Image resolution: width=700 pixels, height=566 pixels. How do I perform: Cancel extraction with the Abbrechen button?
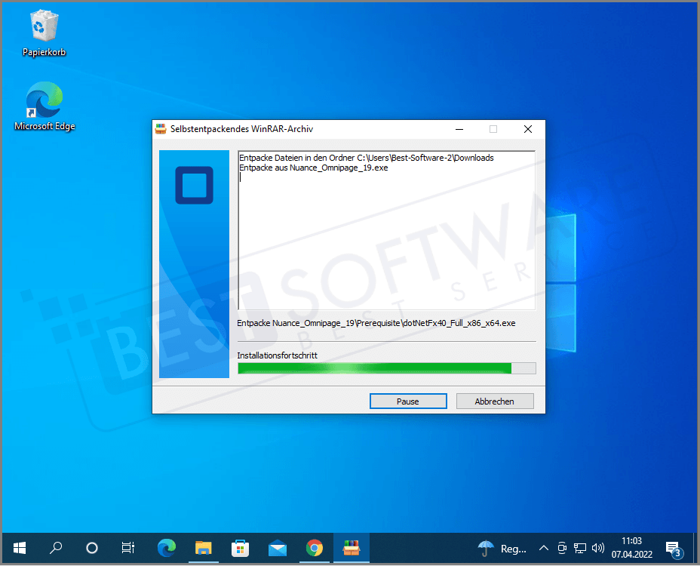[495, 401]
